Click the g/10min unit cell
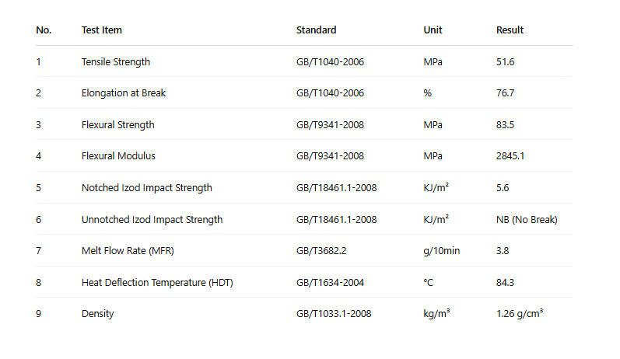Viewport: 620px width, 359px height. (442, 251)
